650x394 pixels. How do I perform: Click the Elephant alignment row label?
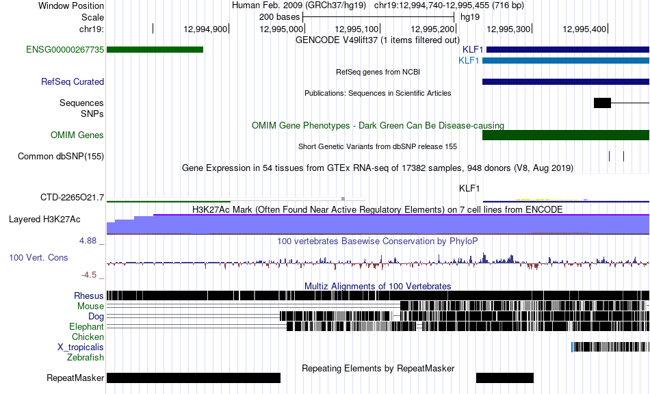[x=86, y=327]
